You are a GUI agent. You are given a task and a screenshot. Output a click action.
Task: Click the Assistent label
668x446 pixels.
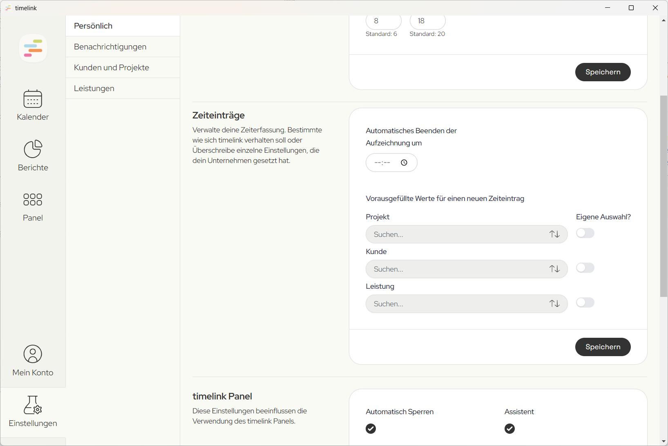(x=519, y=412)
